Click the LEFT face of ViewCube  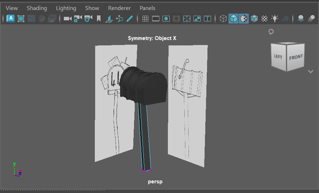[278, 57]
